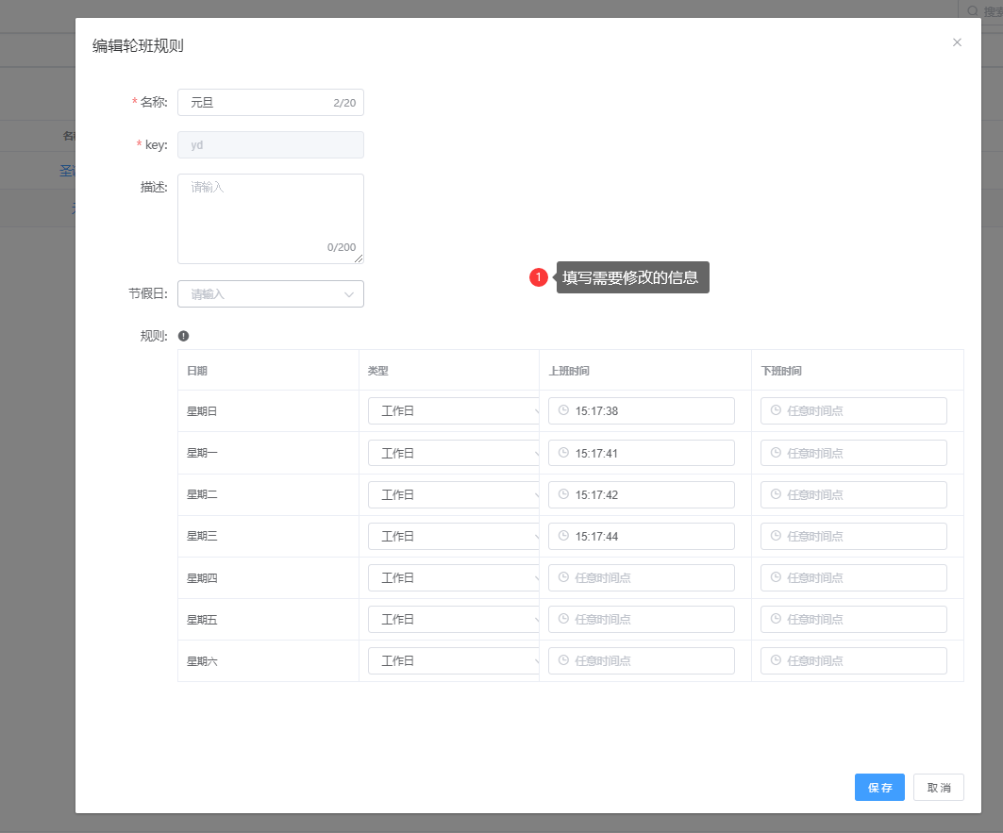
Task: Click Thursday's end time input field
Action: (854, 577)
